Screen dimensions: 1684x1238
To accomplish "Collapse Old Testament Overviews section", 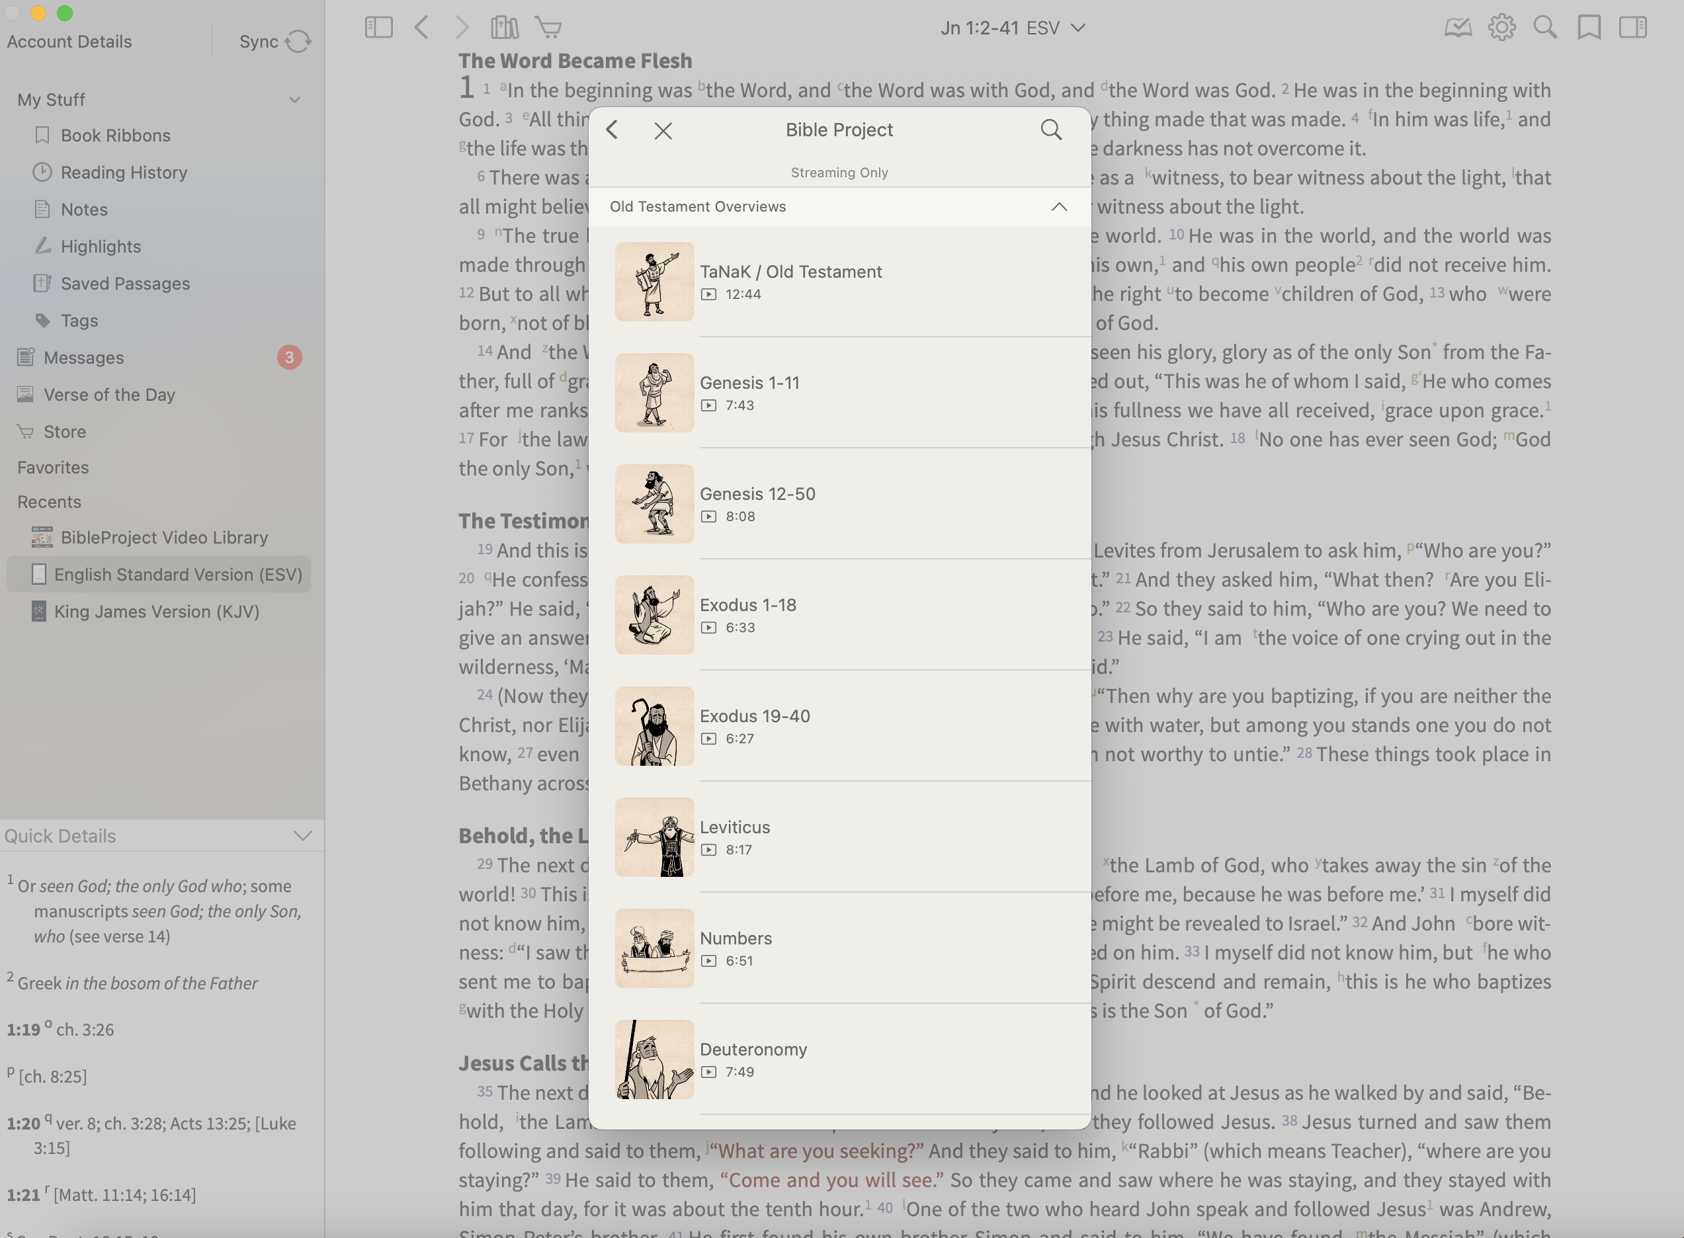I will [1058, 207].
